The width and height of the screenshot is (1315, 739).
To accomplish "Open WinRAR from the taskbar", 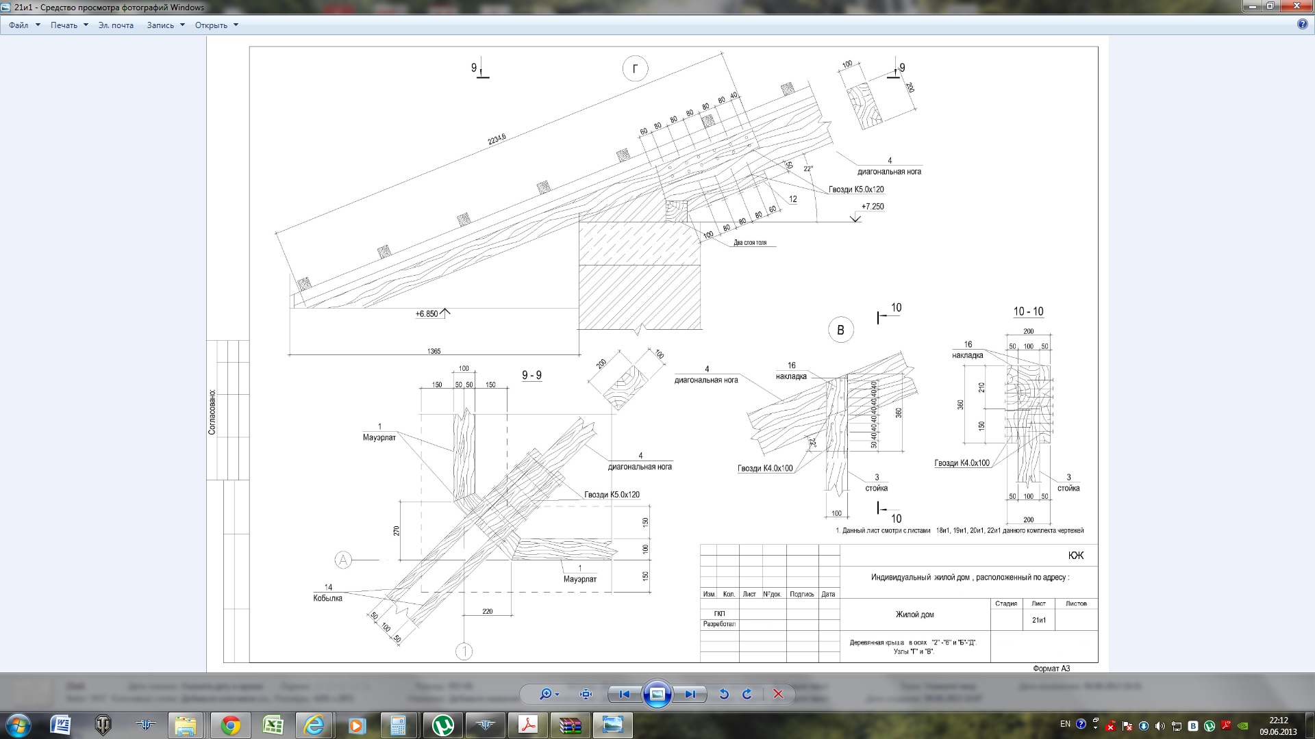I will pos(570,725).
